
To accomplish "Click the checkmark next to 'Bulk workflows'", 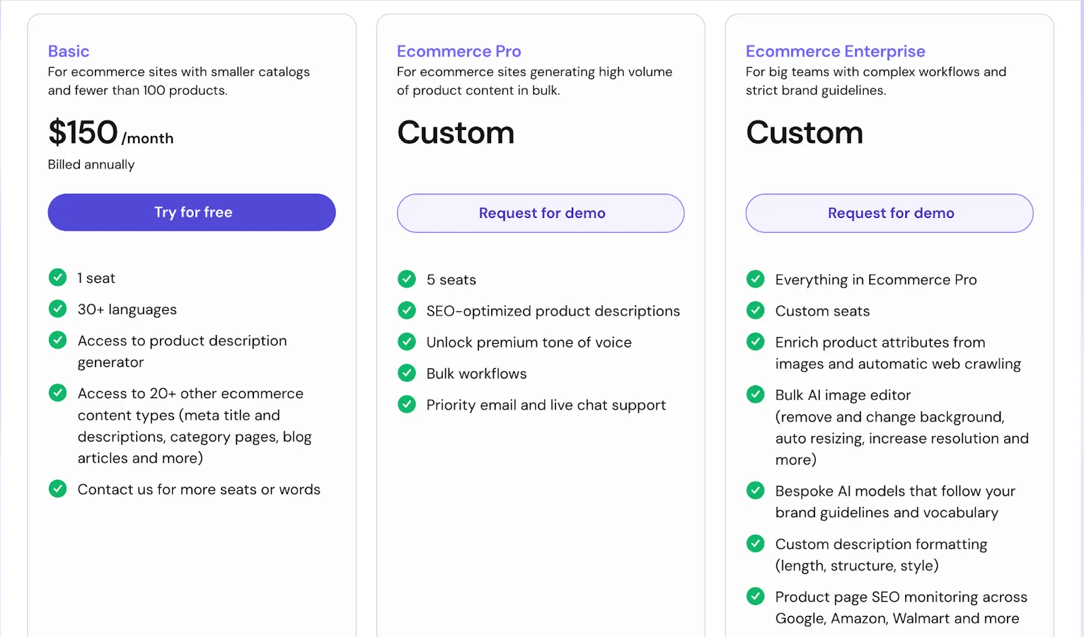I will click(406, 373).
